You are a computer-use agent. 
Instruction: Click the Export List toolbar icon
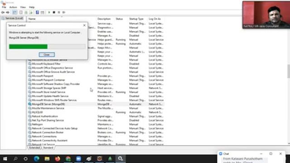point(31,12)
